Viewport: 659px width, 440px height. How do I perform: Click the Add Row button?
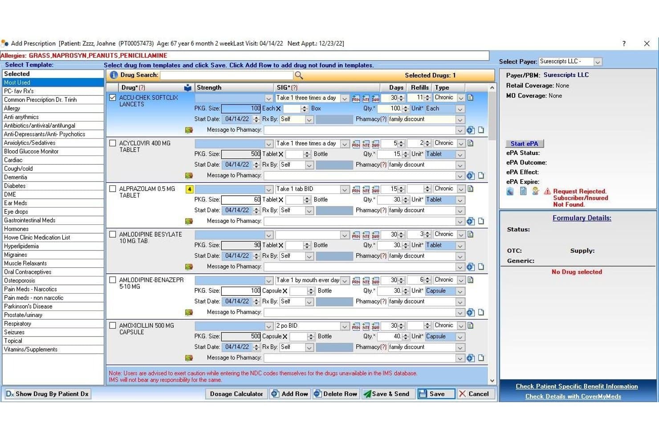point(290,394)
